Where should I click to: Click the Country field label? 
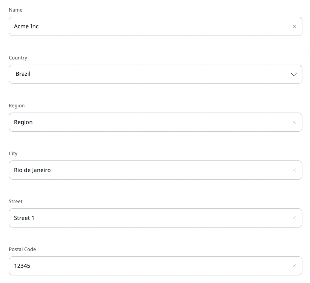coord(18,57)
